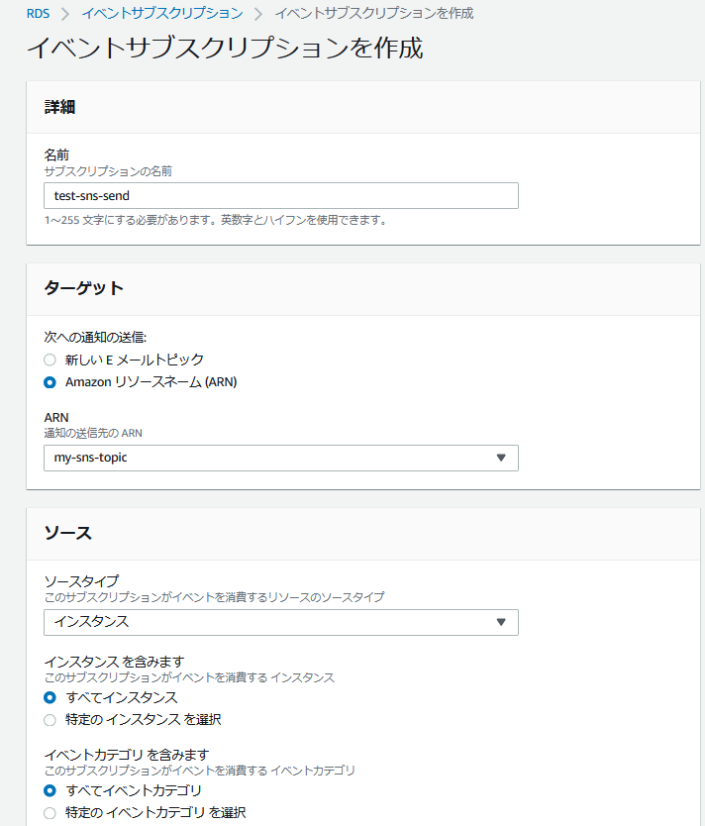Viewport: 705px width, 826px height.
Task: Open the イベントサブスクリプション breadcrumb link
Action: (162, 13)
